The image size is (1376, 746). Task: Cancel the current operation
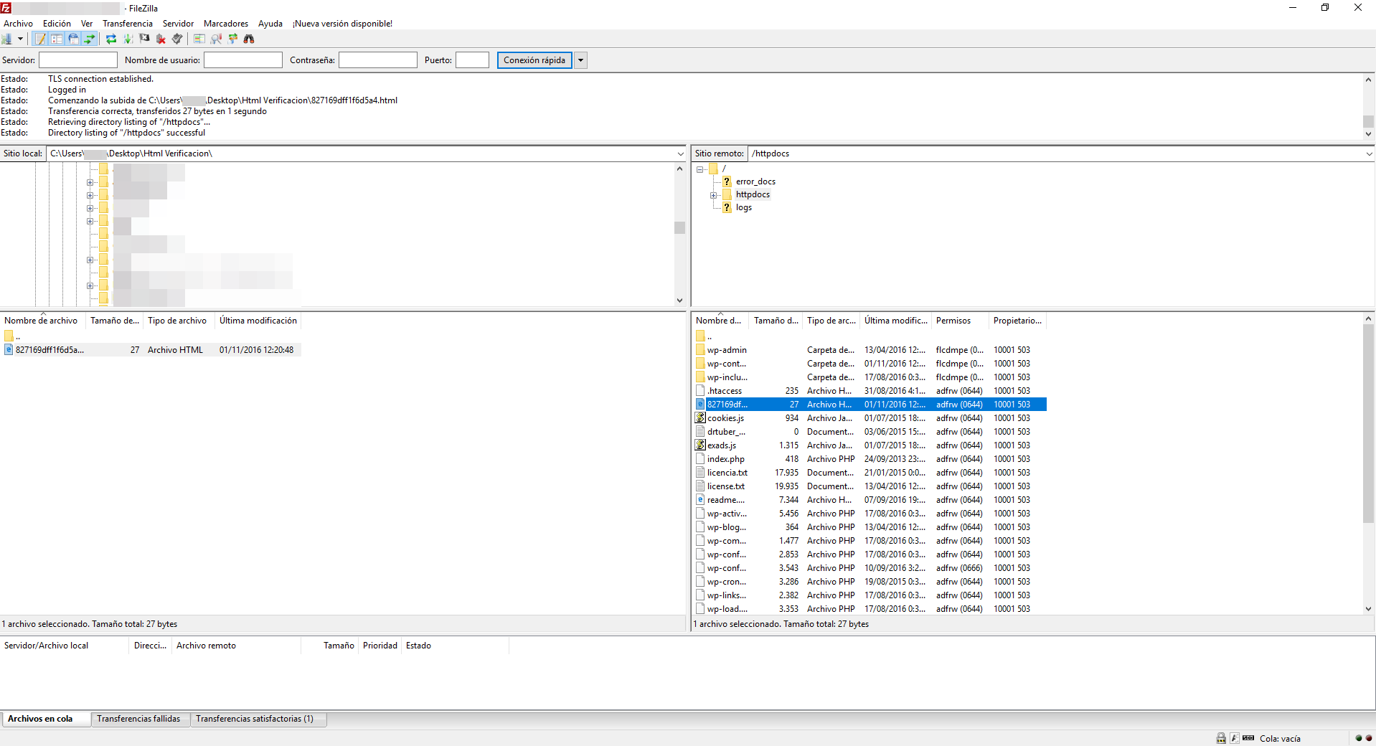coord(144,39)
